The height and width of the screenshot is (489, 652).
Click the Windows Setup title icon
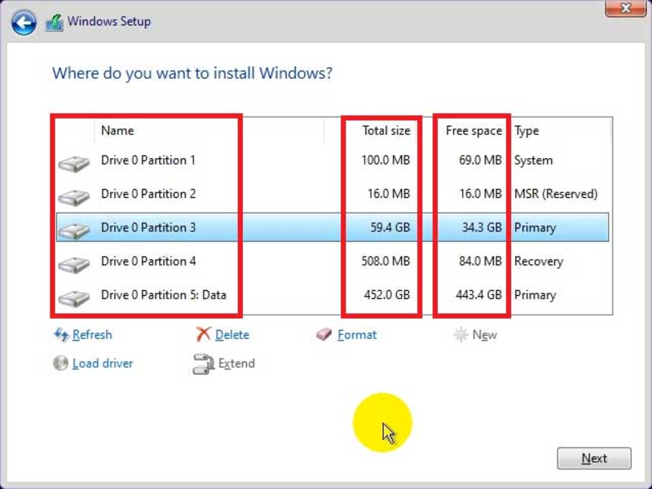tap(55, 23)
